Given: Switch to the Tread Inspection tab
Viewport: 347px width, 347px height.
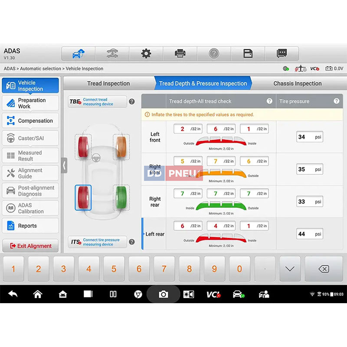Looking at the screenshot, I should tap(108, 83).
